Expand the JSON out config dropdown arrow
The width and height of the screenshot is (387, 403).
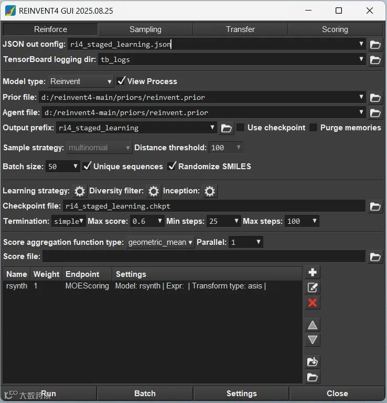(x=361, y=44)
